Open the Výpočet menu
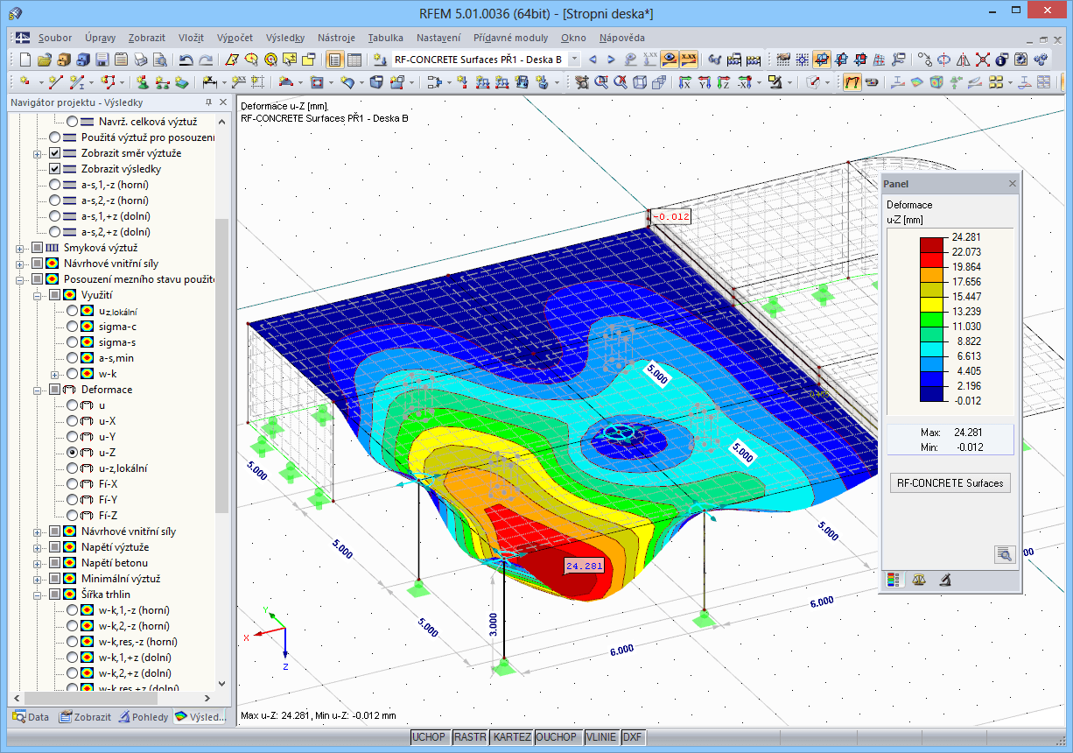This screenshot has width=1073, height=753. pyautogui.click(x=235, y=38)
